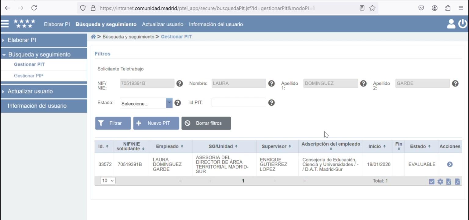Export table to PDF file icon
The width and height of the screenshot is (469, 220).
click(x=457, y=182)
